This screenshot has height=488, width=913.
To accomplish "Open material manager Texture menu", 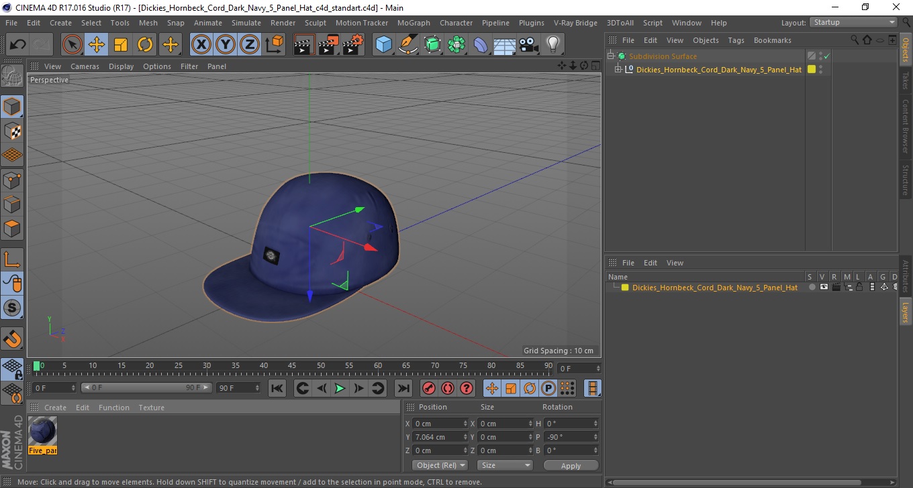I will tap(151, 408).
